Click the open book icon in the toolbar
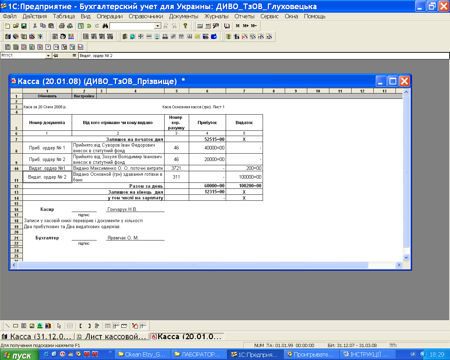The height and width of the screenshot is (360, 450). click(x=227, y=26)
